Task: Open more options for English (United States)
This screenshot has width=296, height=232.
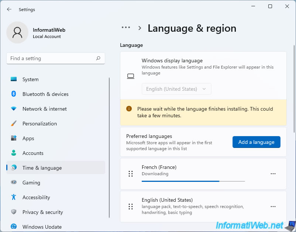Action: point(273,207)
